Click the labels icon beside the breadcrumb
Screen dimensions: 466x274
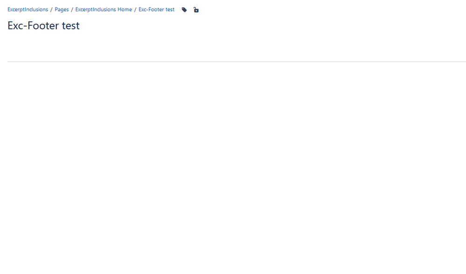pos(184,9)
